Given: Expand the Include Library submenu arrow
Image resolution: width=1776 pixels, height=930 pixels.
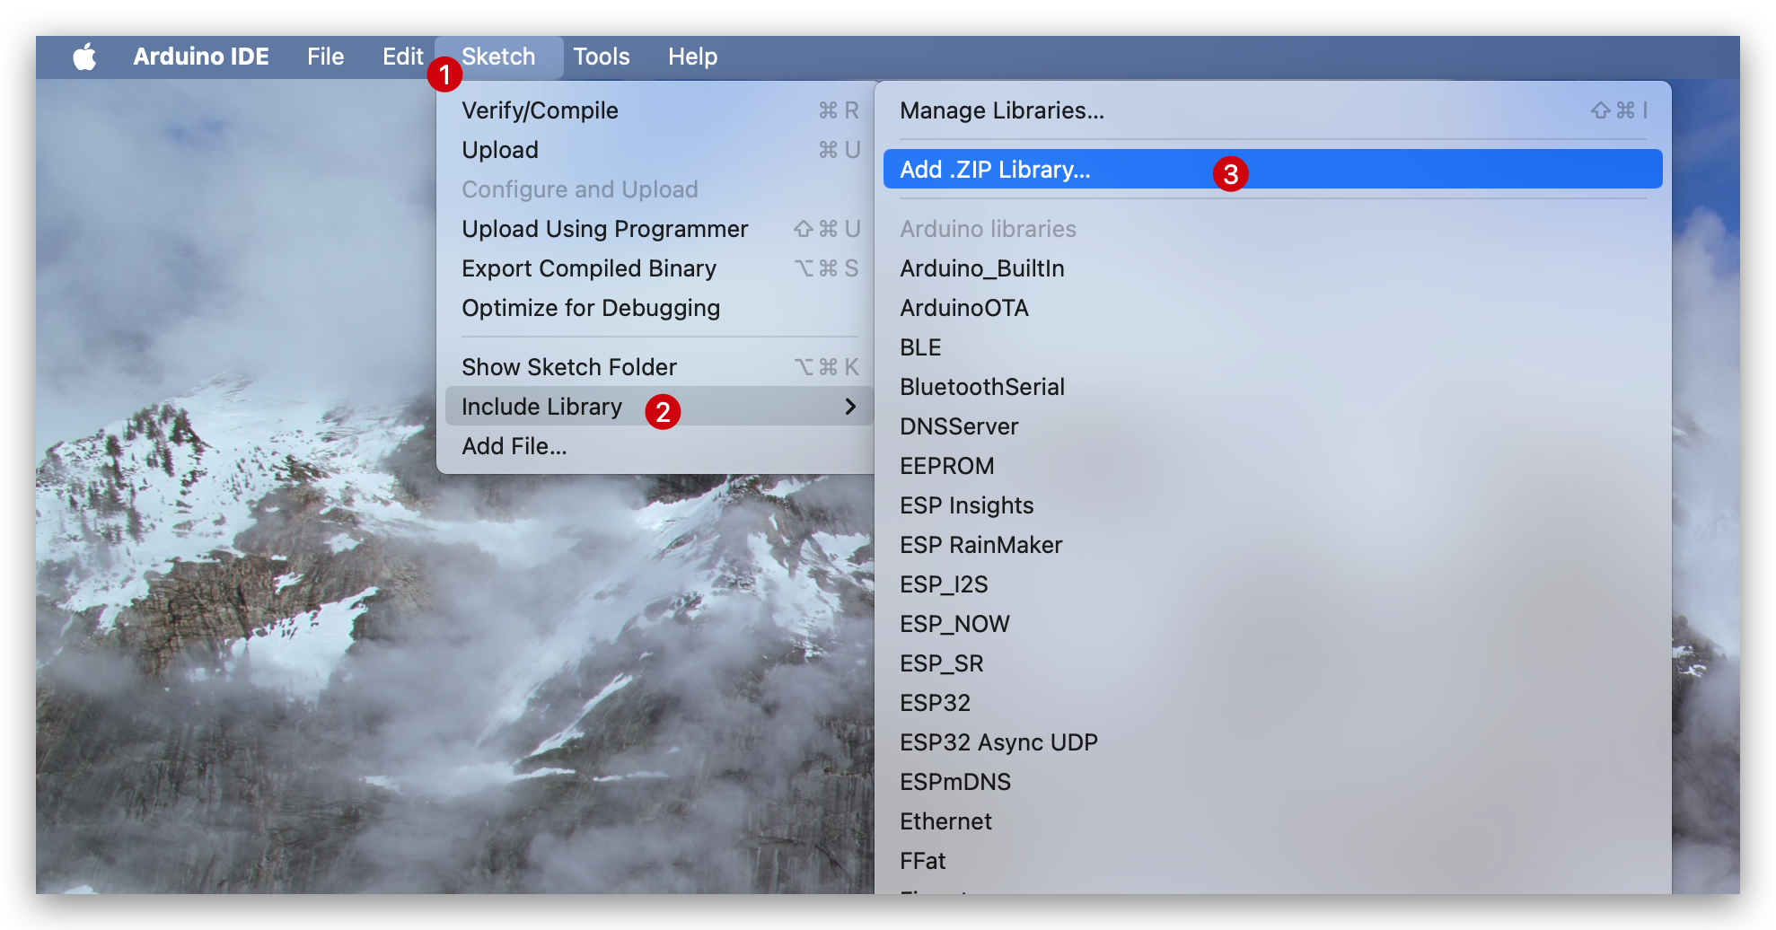Looking at the screenshot, I should pyautogui.click(x=849, y=407).
